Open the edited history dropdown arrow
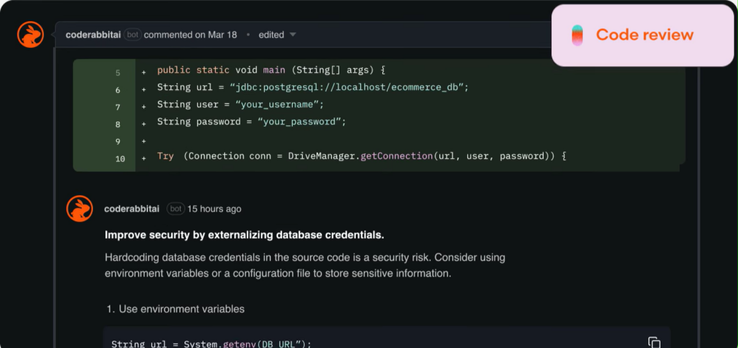738x348 pixels. coord(293,35)
